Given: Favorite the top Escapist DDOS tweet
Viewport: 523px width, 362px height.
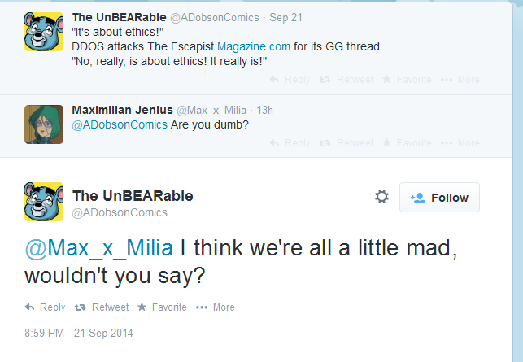Looking at the screenshot, I should click(407, 80).
